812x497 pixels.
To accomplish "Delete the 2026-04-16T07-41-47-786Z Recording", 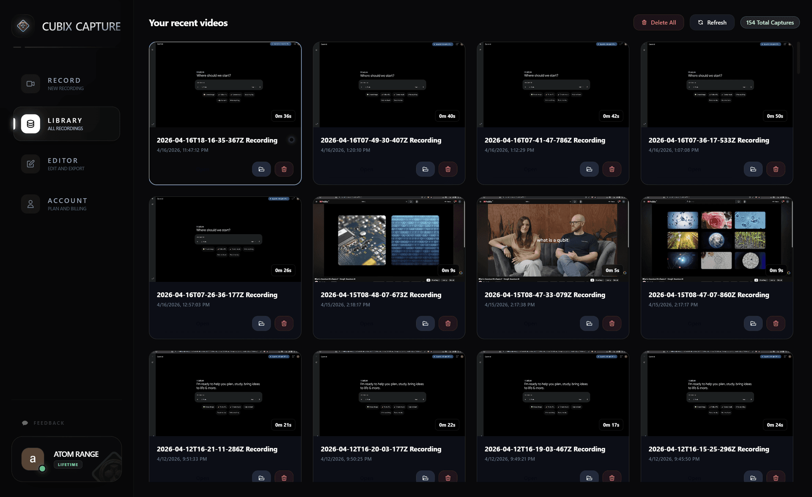I will point(612,169).
